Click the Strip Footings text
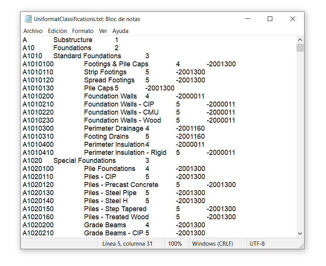 (x=105, y=72)
